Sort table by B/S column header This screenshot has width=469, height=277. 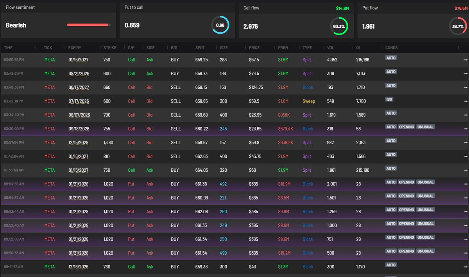point(174,48)
